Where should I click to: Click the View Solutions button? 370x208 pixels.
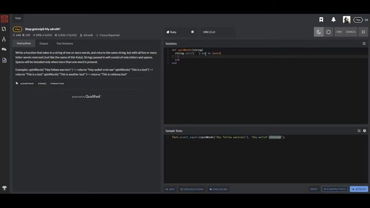point(192,189)
